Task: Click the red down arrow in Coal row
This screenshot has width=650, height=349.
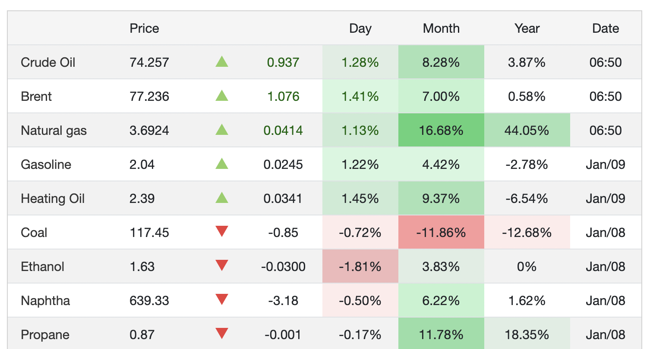Action: (222, 232)
